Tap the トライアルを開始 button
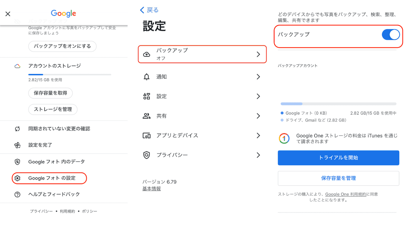 tap(339, 158)
